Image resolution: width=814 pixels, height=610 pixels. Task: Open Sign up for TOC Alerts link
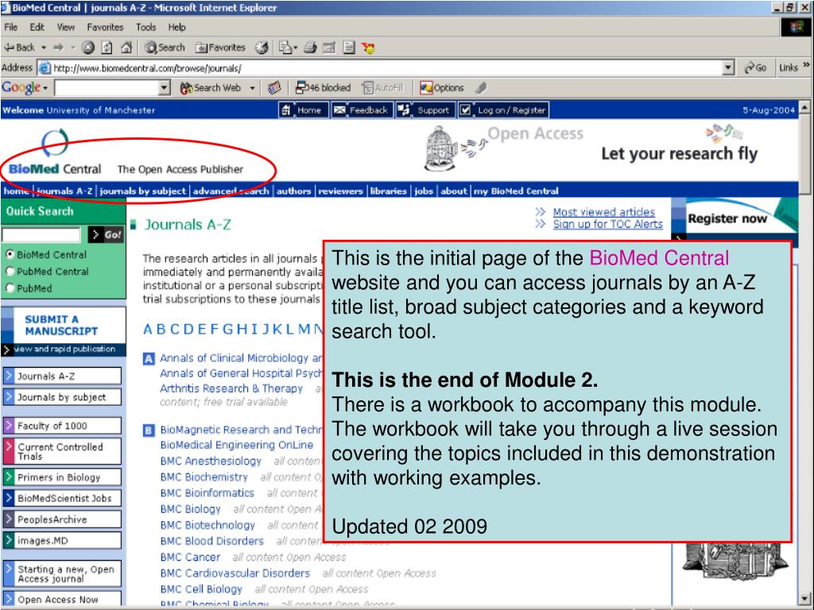608,224
